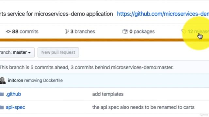This screenshot has height=117, width=209.
Task: Open the github.com/microservices-demo link
Action: 163,14
